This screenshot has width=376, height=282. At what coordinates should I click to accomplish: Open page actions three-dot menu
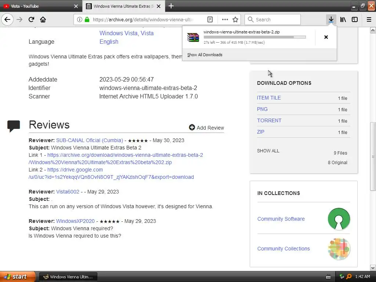click(225, 19)
